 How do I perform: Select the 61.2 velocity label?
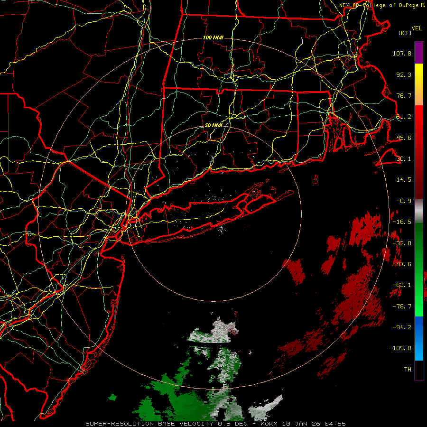[404, 117]
